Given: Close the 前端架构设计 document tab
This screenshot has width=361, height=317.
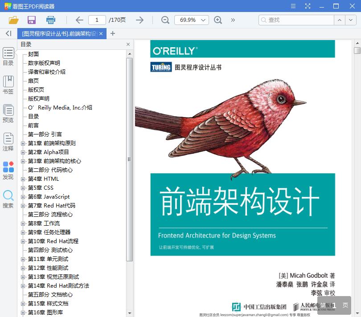Looking at the screenshot, I should pyautogui.click(x=101, y=34).
